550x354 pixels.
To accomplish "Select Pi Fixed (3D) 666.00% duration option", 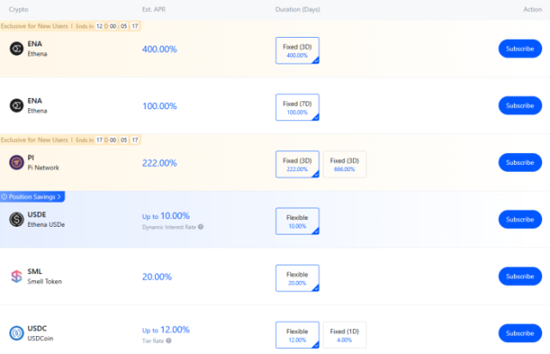I will pyautogui.click(x=344, y=164).
